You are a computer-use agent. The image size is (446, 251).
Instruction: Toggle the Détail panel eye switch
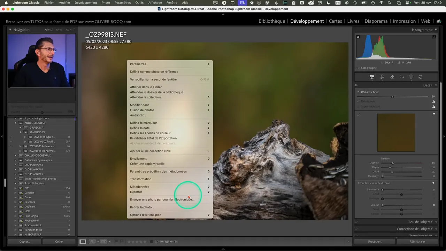(356, 85)
